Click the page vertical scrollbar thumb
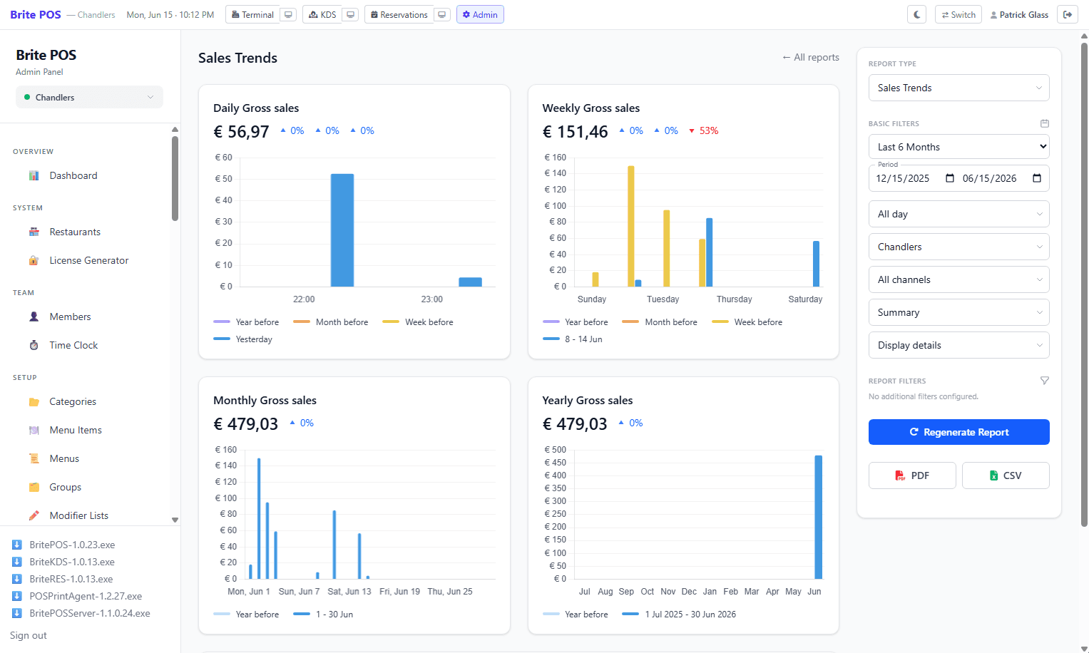The image size is (1089, 653). point(1084,285)
